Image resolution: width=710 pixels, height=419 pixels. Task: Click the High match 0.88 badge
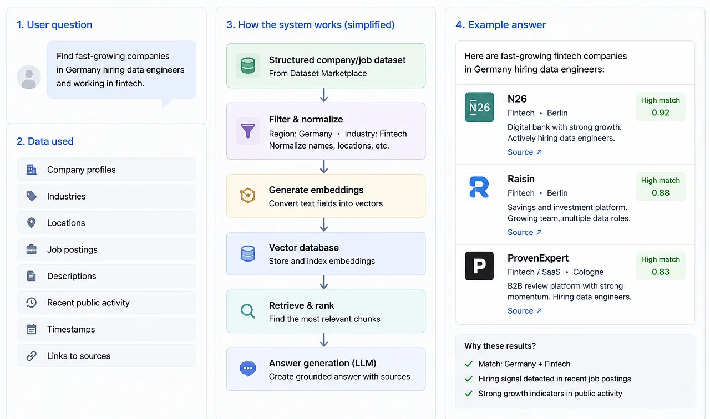661,187
